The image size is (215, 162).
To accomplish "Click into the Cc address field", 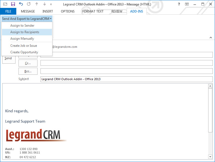I will point(127,63).
